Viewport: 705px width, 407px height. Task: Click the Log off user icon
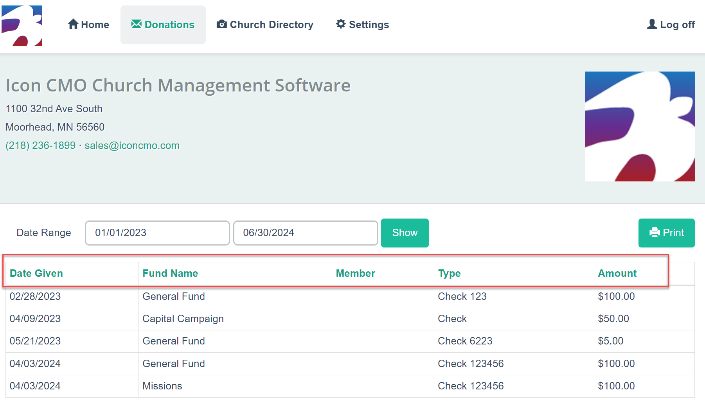[x=652, y=24]
